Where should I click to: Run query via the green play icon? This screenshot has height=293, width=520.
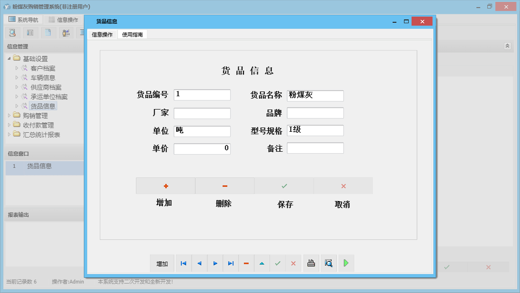346,263
